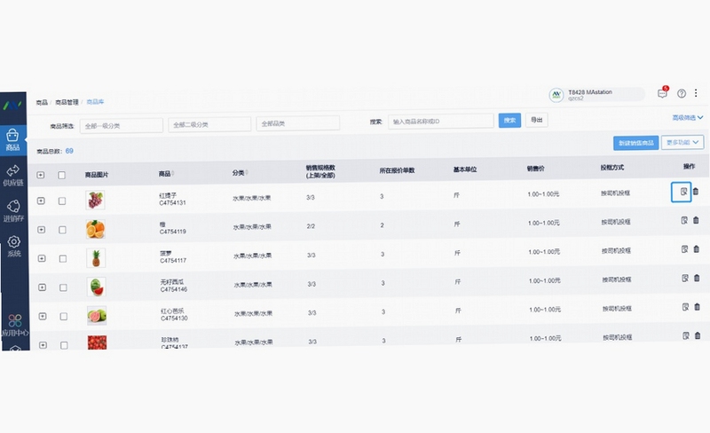This screenshot has width=710, height=433.
Task: Expand the 红提子 C4754131 row
Action: tap(41, 201)
